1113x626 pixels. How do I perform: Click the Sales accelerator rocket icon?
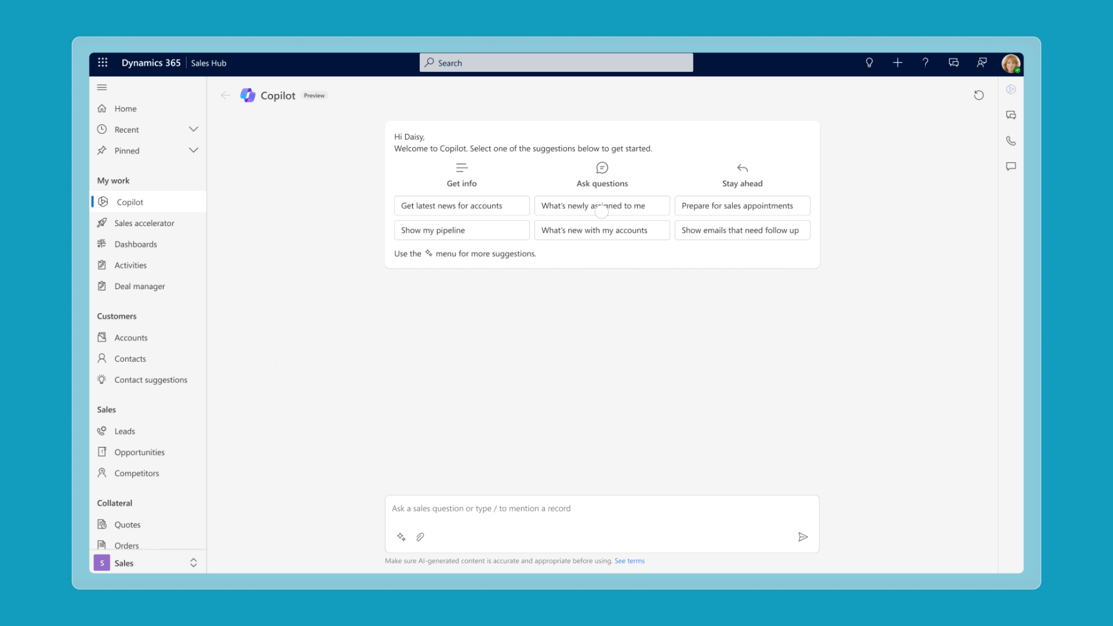pos(102,223)
